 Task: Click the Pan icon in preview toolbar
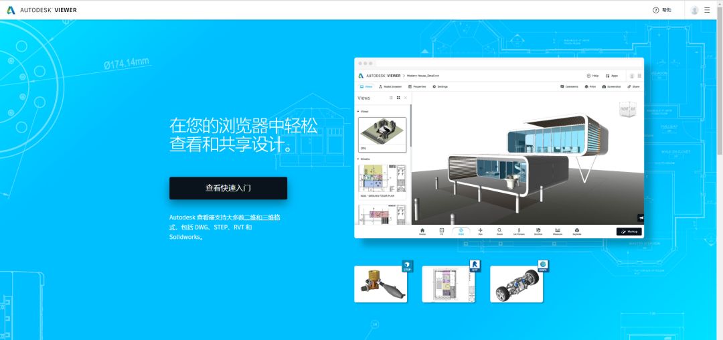[481, 232]
